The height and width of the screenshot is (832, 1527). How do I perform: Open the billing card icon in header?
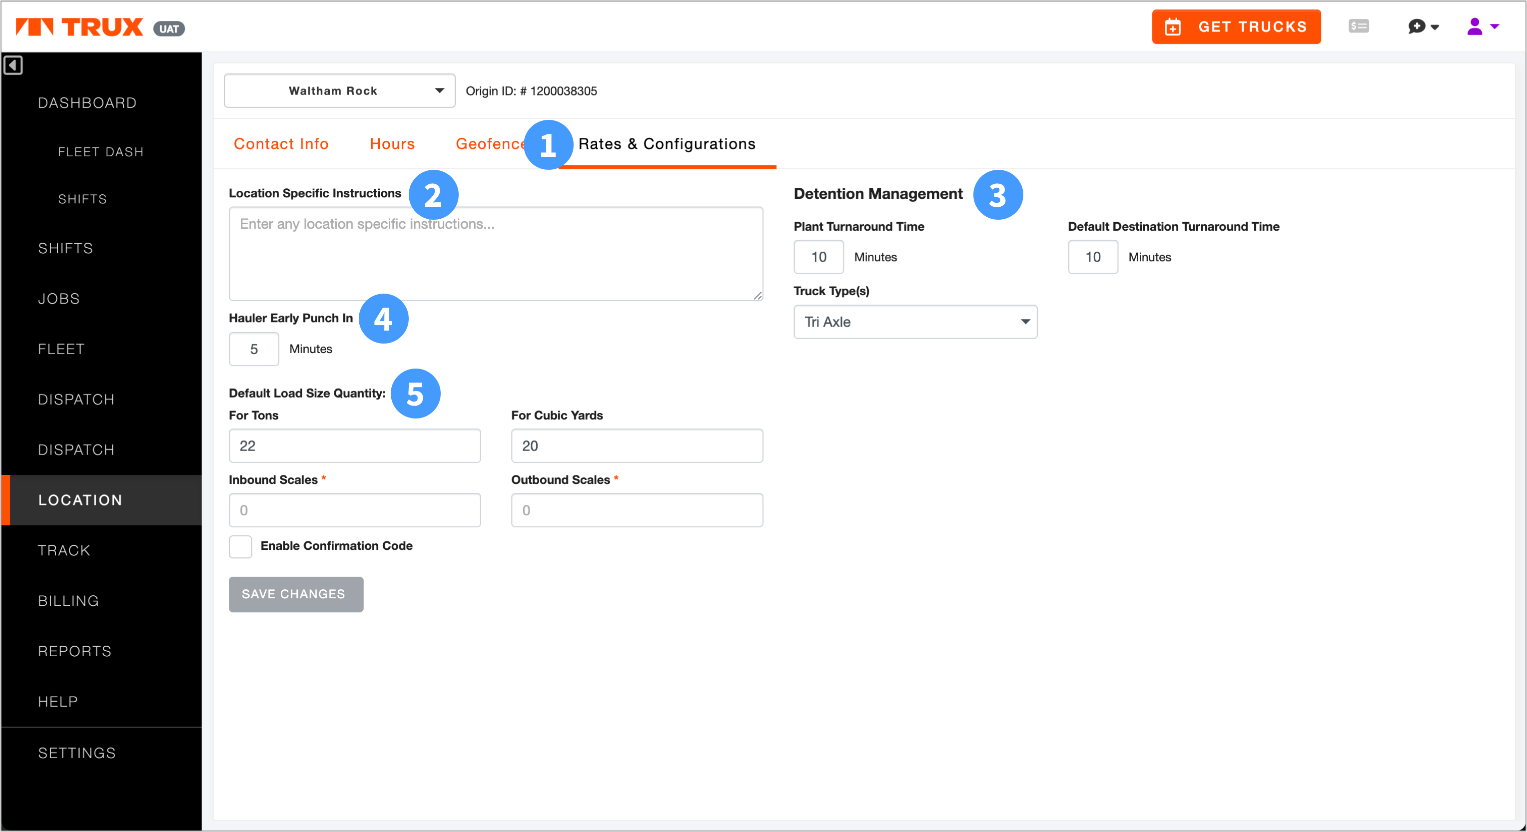1358,26
